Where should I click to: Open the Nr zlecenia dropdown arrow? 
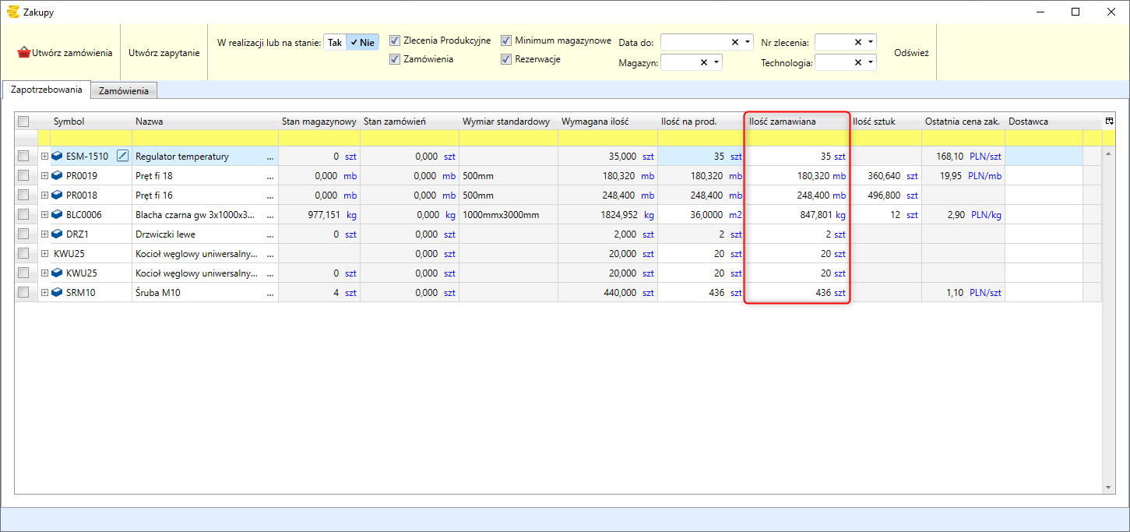click(x=871, y=42)
